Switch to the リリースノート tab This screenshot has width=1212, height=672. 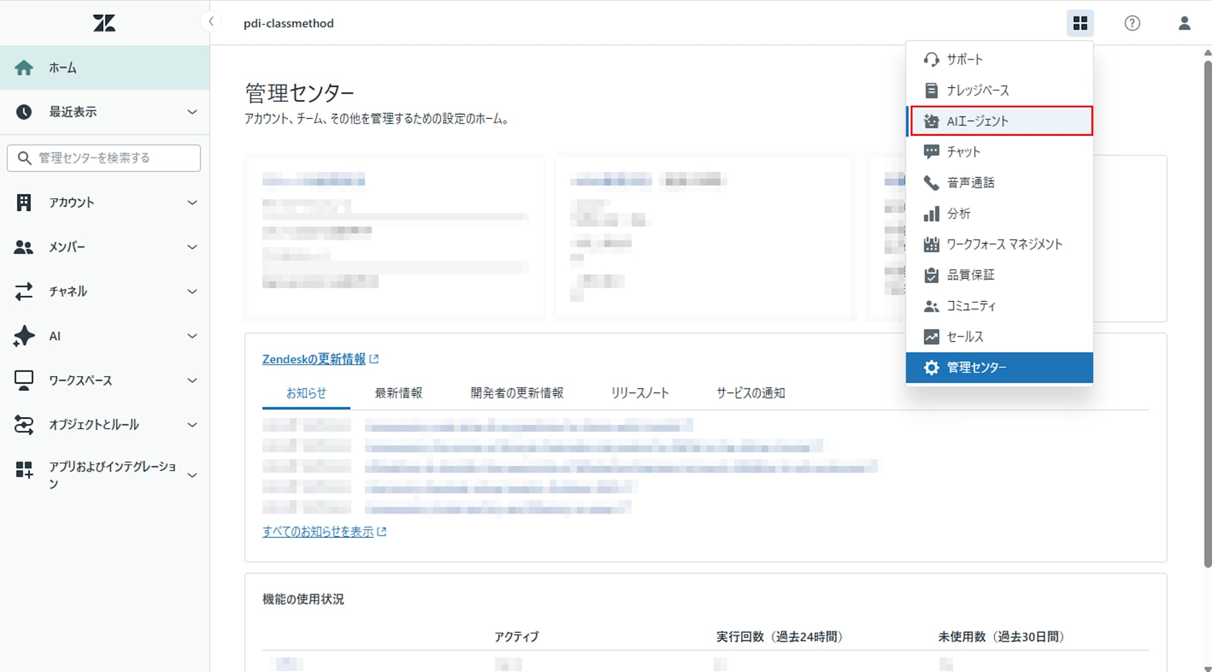point(640,393)
